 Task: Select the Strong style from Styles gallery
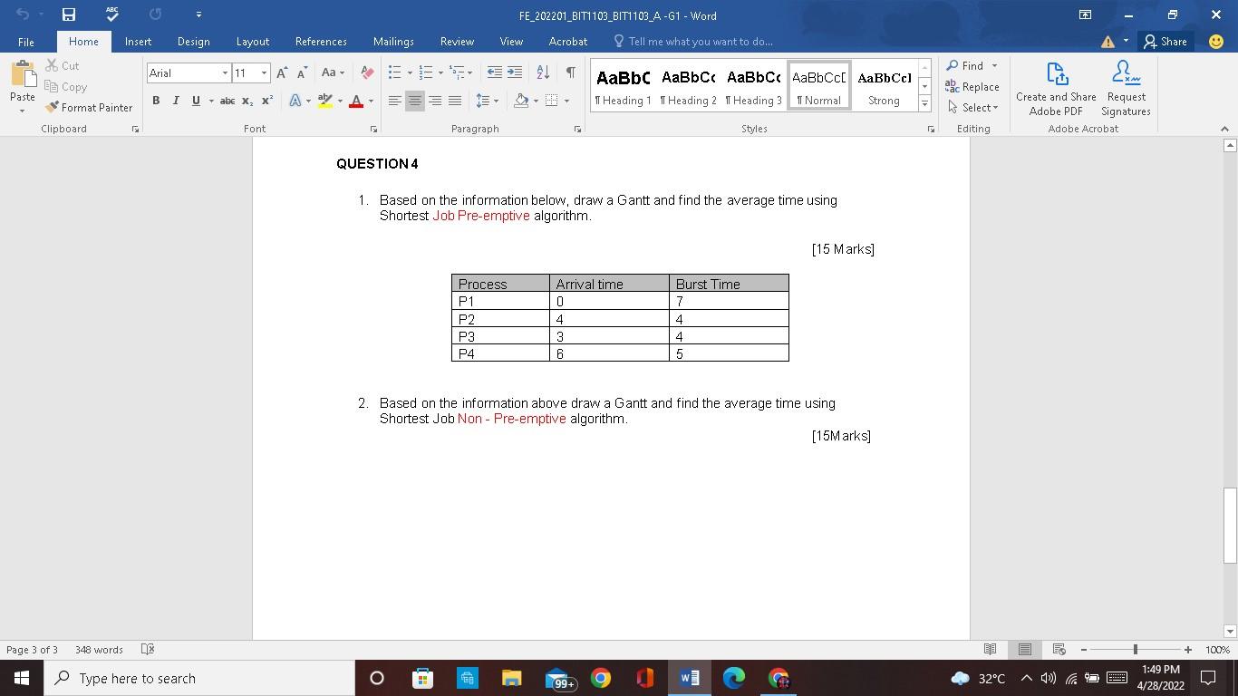[883, 84]
